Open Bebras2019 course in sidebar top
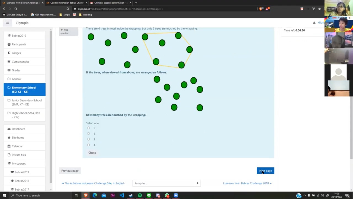The image size is (353, 199). click(25, 36)
